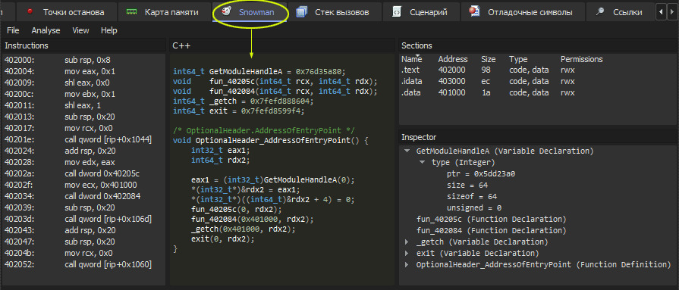Screen dimensions: 679x290
Task: Select instruction at 402052 call qword [rip+0x1060]
Action: click(84, 264)
